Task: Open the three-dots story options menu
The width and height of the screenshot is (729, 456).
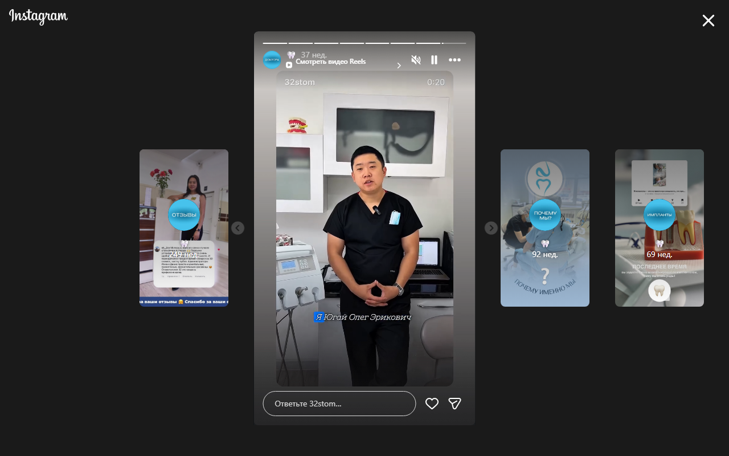Action: click(x=454, y=60)
